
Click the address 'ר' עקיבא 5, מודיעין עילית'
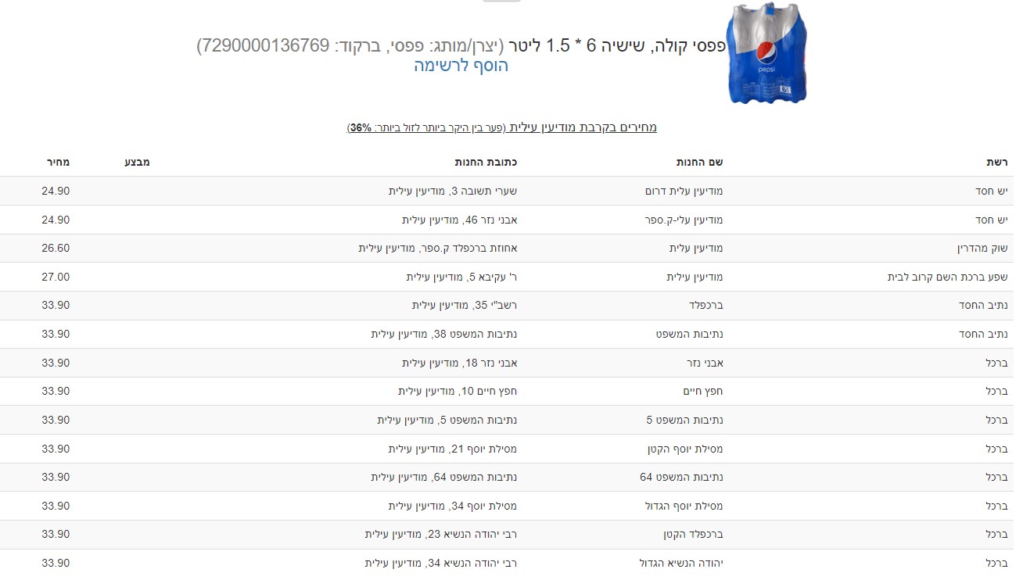click(x=462, y=277)
